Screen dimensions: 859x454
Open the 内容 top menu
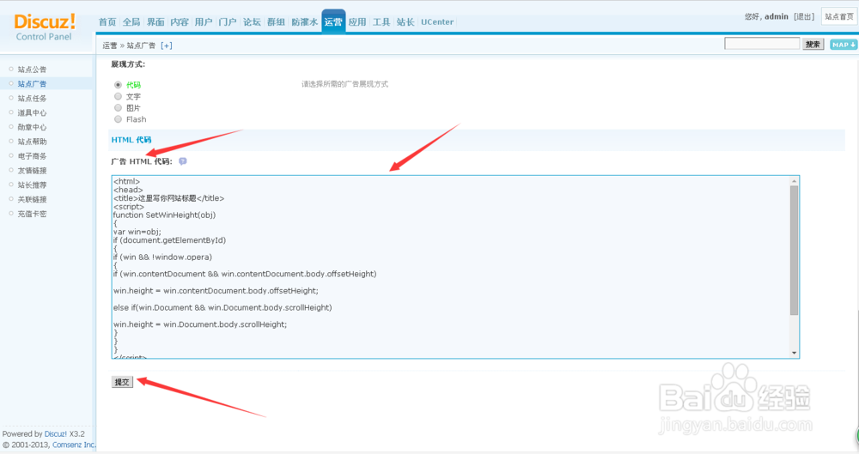click(180, 22)
